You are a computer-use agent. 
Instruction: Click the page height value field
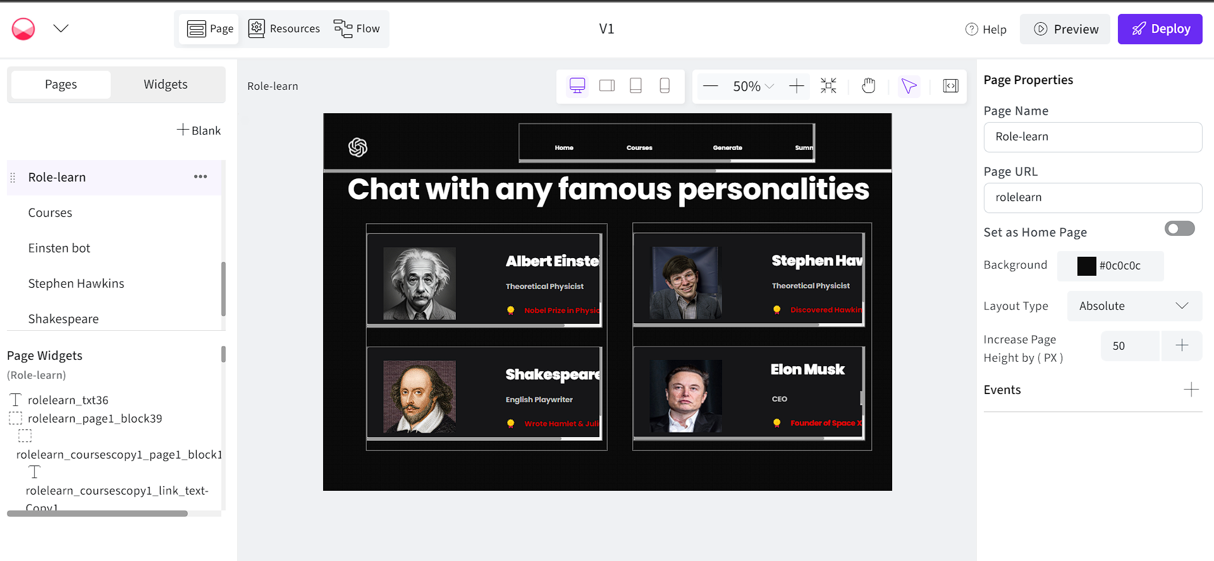pos(1130,346)
